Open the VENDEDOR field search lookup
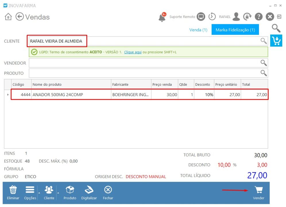Screen dimensions: 286x207 point(263,63)
